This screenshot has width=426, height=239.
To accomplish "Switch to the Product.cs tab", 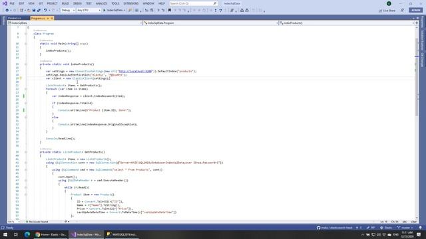I will tap(14, 18).
